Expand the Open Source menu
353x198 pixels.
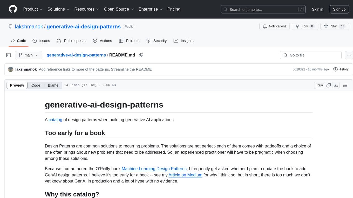click(x=119, y=9)
